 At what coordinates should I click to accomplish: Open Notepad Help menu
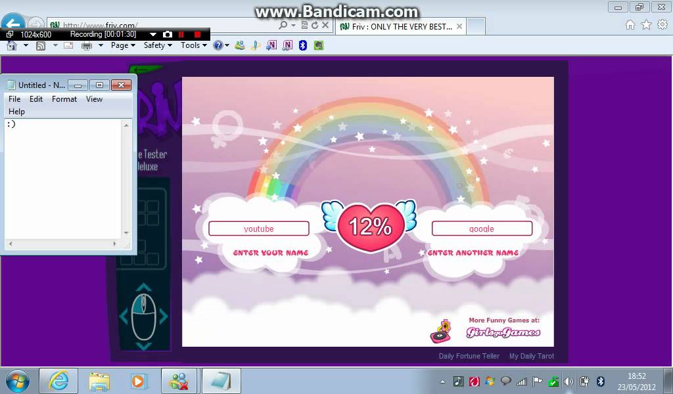(16, 112)
